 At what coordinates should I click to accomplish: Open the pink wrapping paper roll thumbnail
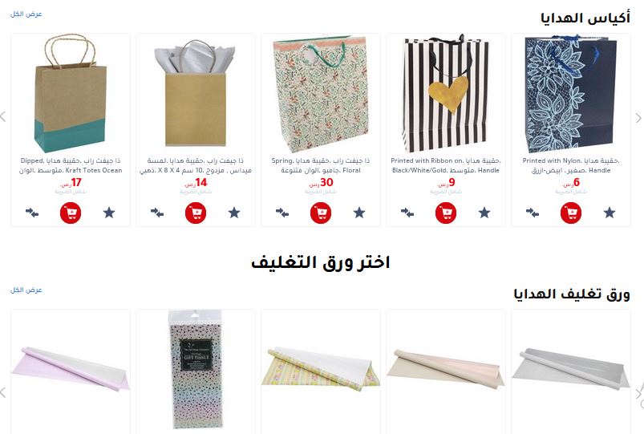pos(71,368)
